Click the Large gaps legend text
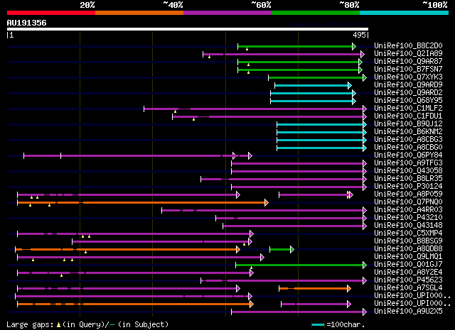 click(x=87, y=324)
